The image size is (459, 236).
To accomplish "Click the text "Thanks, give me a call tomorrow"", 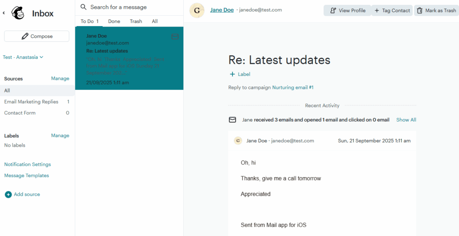I will (281, 178).
